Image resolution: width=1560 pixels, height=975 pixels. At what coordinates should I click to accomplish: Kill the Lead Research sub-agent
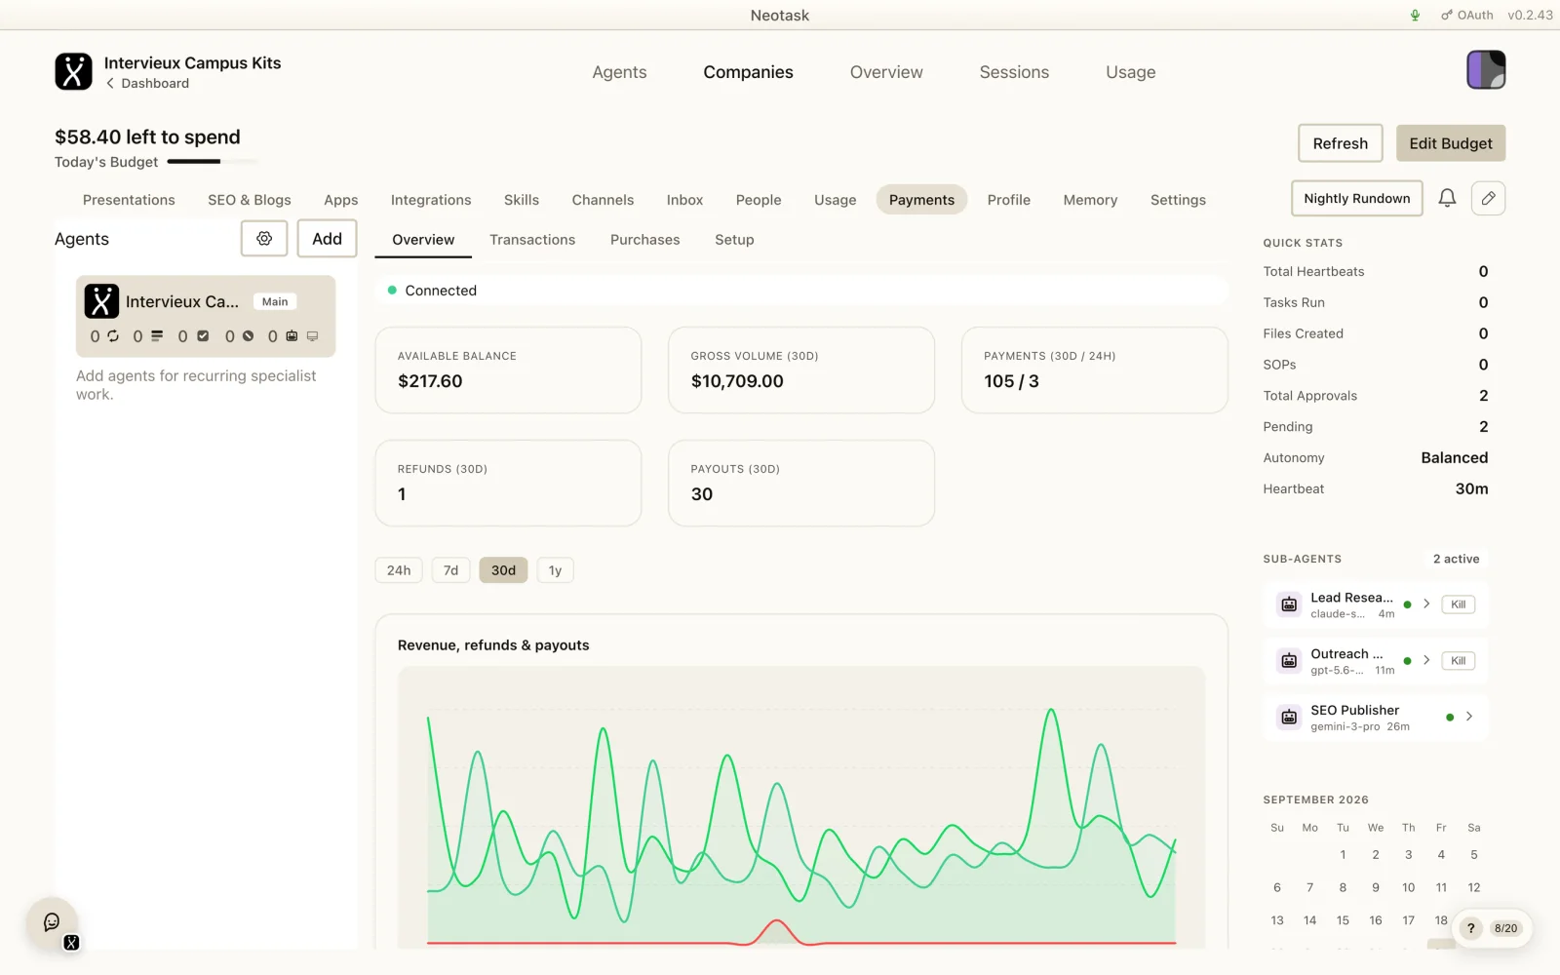1459,604
